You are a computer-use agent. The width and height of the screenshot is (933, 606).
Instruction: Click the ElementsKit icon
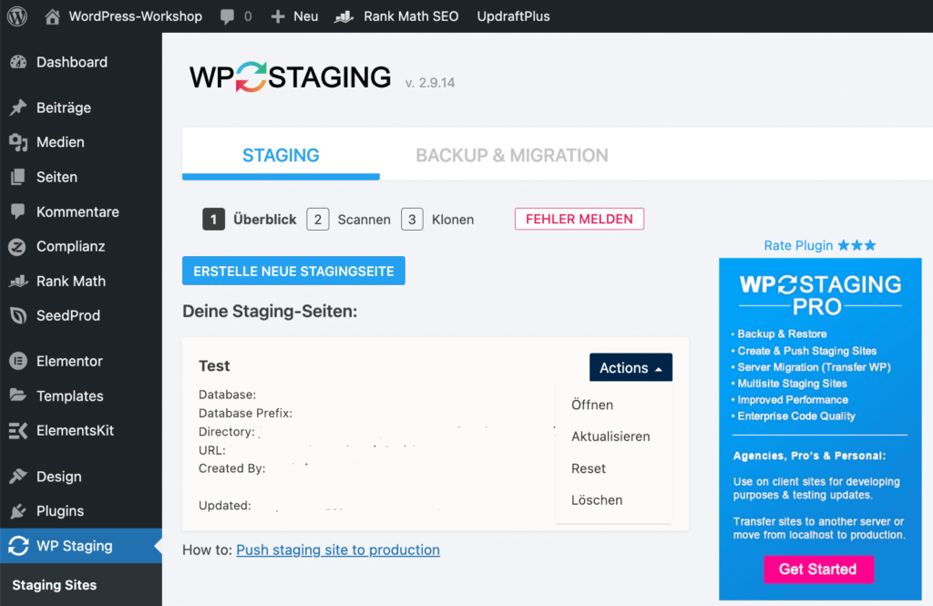(18, 430)
